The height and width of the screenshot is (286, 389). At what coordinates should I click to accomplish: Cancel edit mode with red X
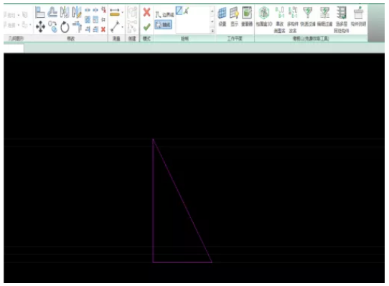pyautogui.click(x=146, y=12)
